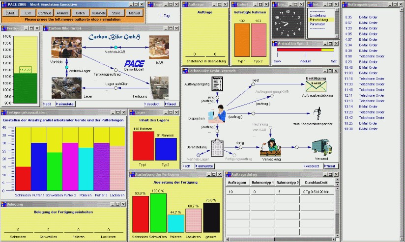Click the Exit button
The image size is (405, 242).
click(x=28, y=13)
